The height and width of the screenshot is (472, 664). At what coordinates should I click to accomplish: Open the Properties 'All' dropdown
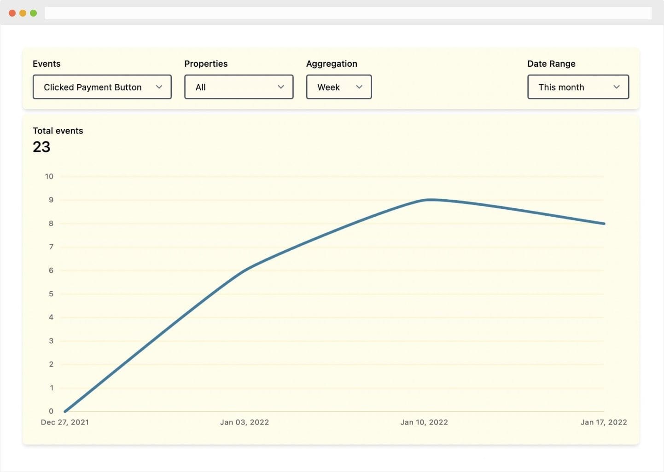pyautogui.click(x=239, y=87)
